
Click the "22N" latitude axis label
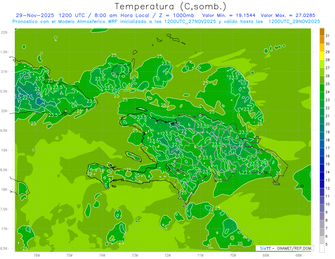click(4, 32)
